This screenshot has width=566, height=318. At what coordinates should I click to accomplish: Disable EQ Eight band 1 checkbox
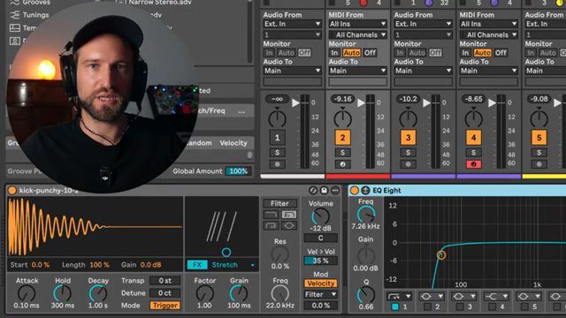[395, 307]
